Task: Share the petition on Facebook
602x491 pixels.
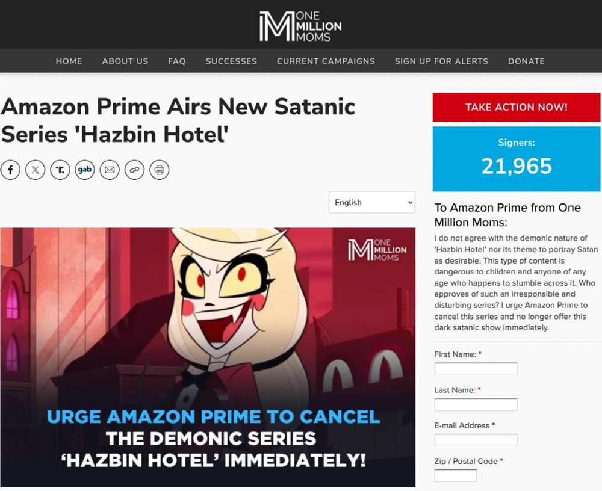Action: pyautogui.click(x=10, y=170)
